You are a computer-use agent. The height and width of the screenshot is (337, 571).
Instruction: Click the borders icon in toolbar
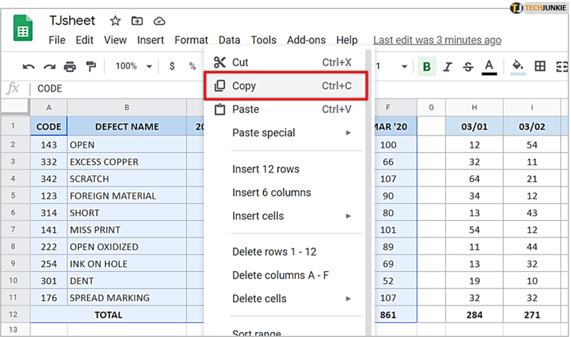[x=540, y=66]
